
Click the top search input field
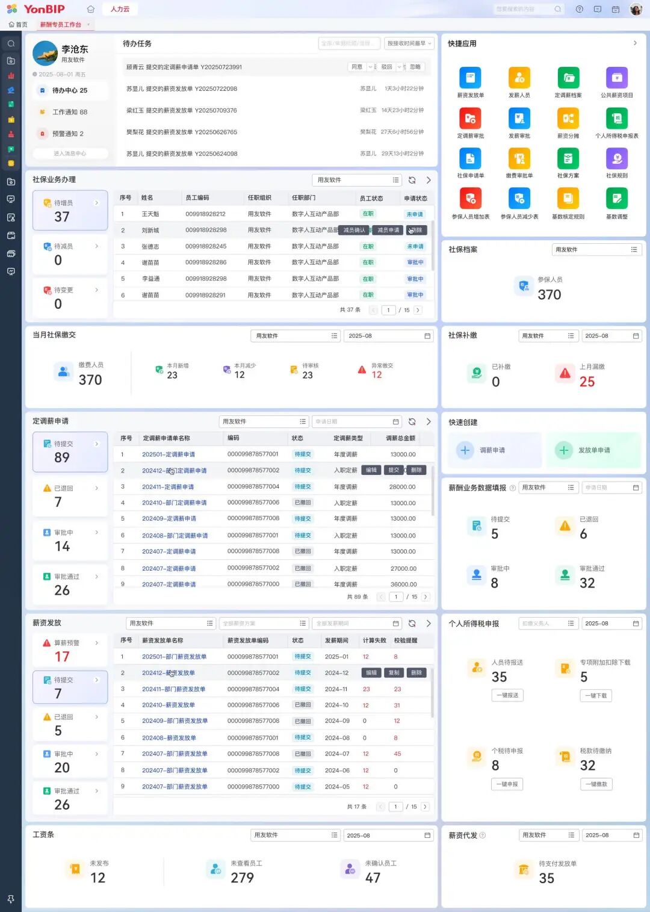tap(522, 9)
